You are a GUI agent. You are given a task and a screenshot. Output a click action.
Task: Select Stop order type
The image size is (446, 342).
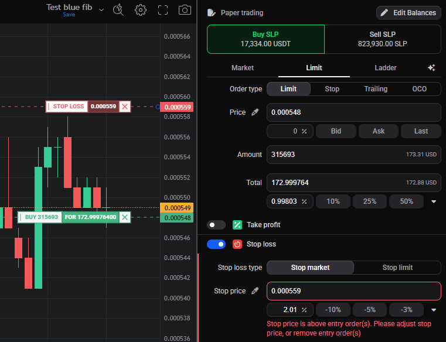332,89
